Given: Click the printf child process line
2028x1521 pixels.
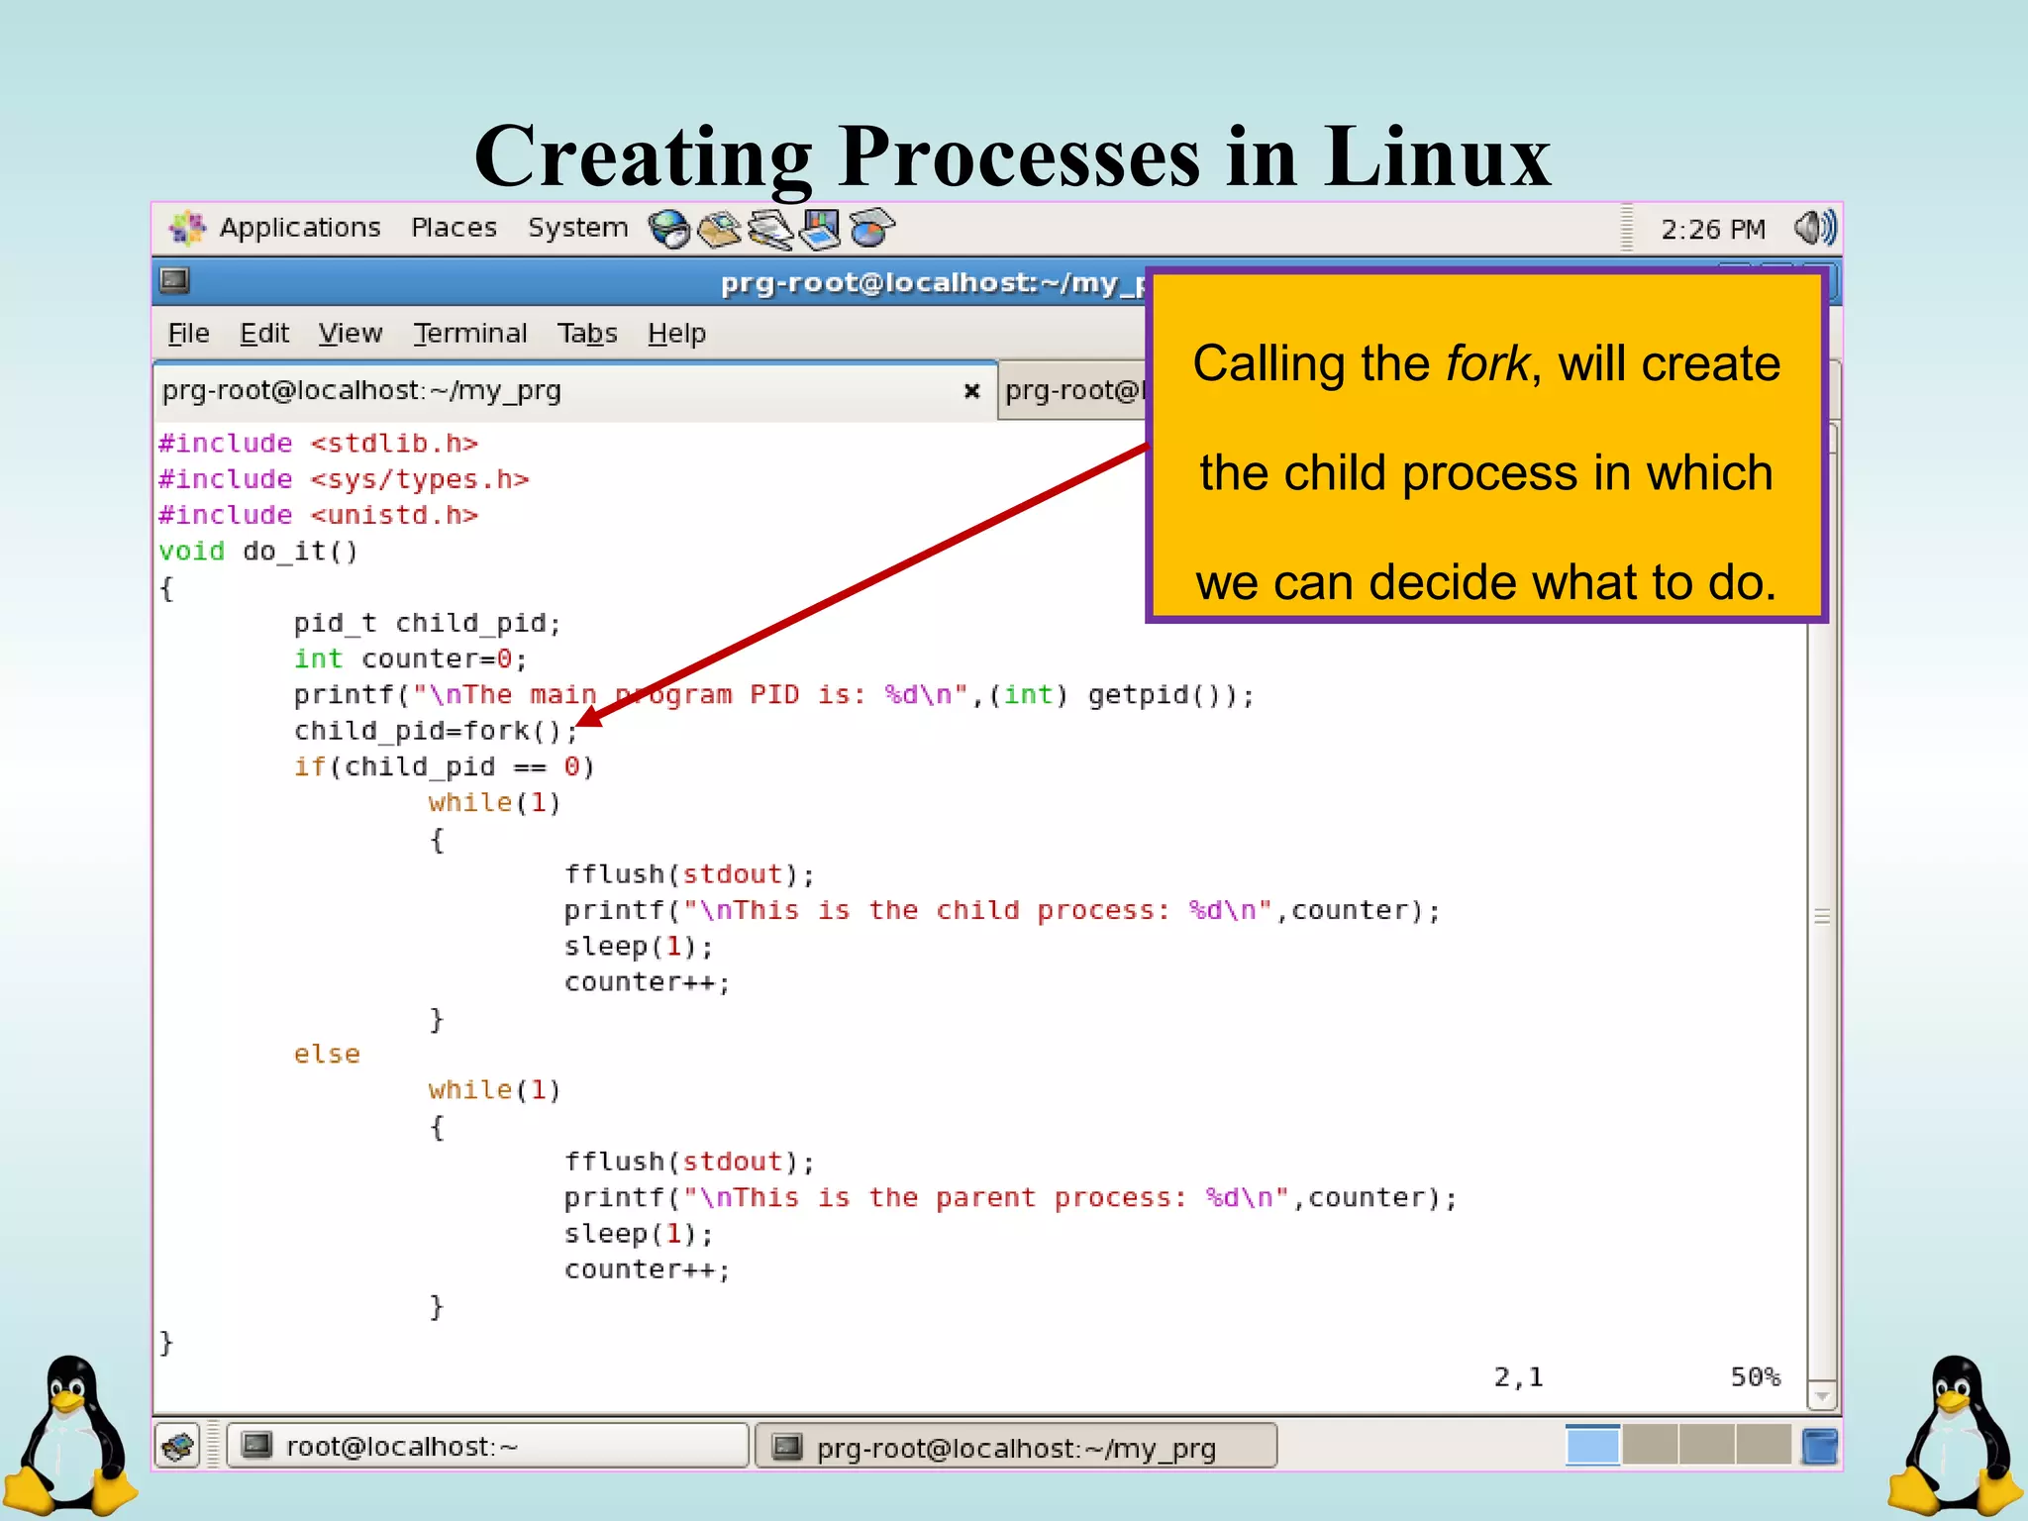Looking at the screenshot, I should pos(1002,910).
